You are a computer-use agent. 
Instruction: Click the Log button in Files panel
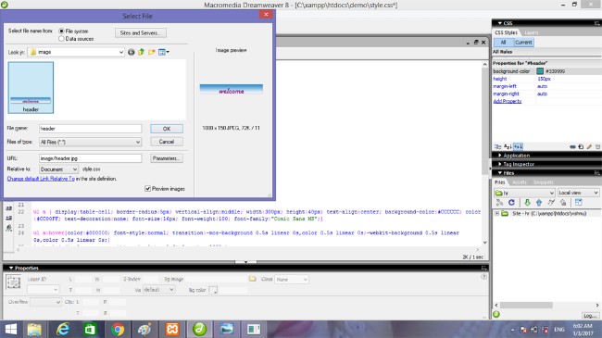(x=590, y=316)
